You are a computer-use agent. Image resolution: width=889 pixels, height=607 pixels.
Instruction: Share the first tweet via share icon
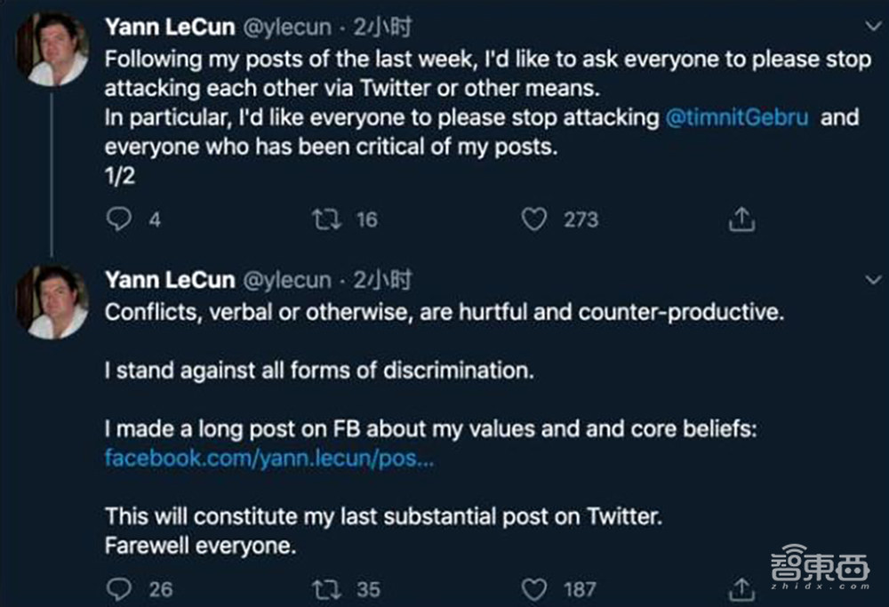(x=741, y=220)
